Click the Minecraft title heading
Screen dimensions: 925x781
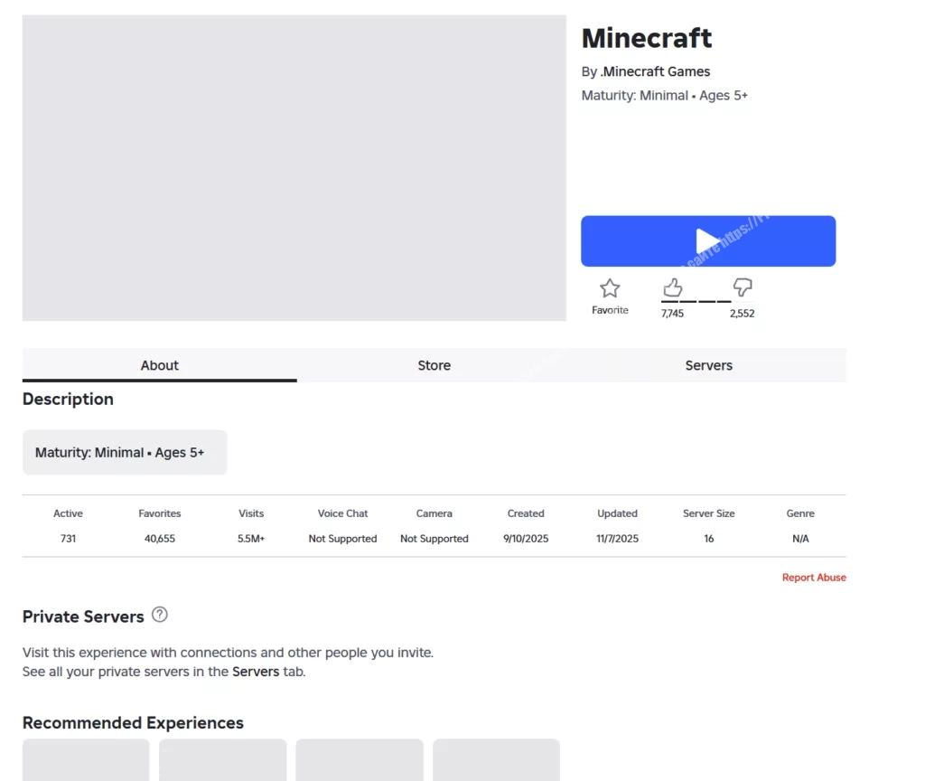(646, 38)
